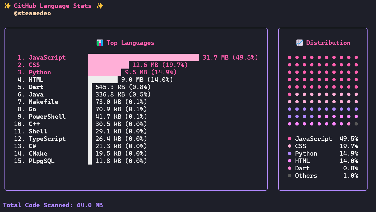Select the '15. PLpgSQL' row label

click(x=34, y=161)
